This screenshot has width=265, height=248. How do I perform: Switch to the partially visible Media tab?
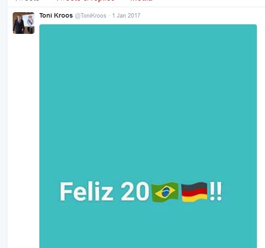pos(142,0)
